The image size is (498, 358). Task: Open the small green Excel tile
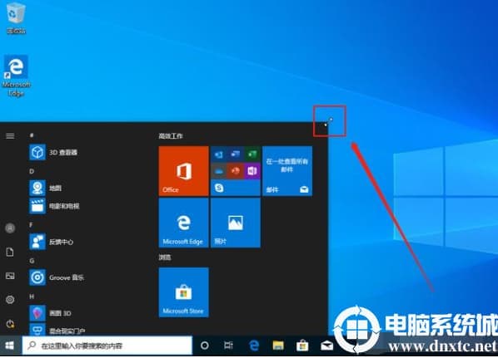(x=252, y=154)
